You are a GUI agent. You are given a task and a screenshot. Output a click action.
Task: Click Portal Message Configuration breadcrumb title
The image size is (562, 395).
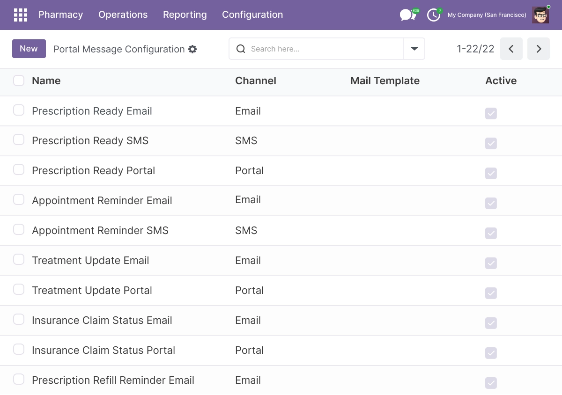click(119, 49)
